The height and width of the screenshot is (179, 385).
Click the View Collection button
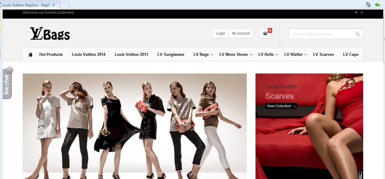pos(281,106)
